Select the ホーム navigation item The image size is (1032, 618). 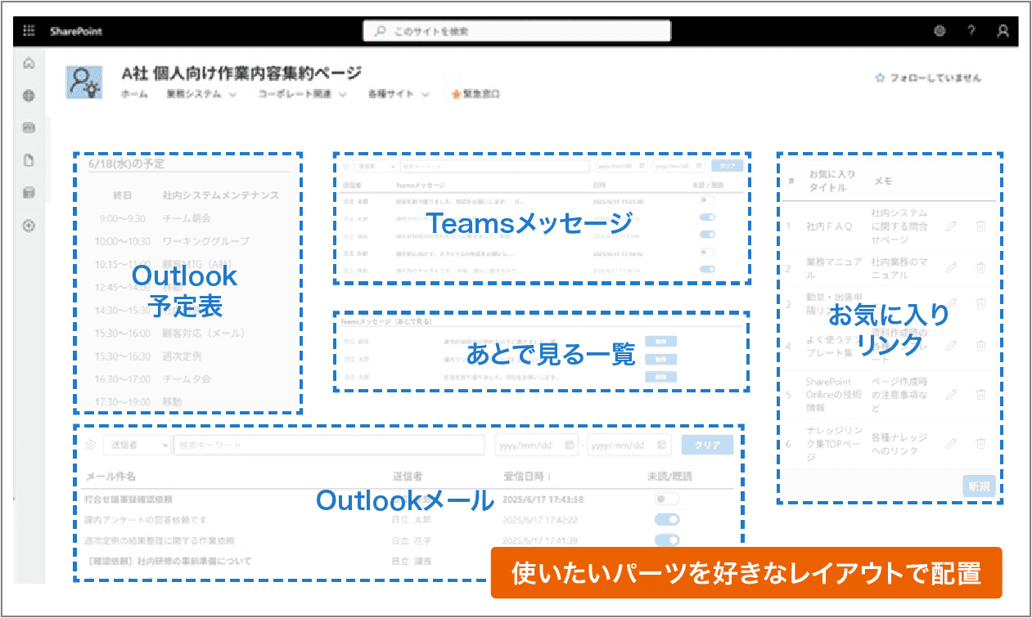[134, 94]
